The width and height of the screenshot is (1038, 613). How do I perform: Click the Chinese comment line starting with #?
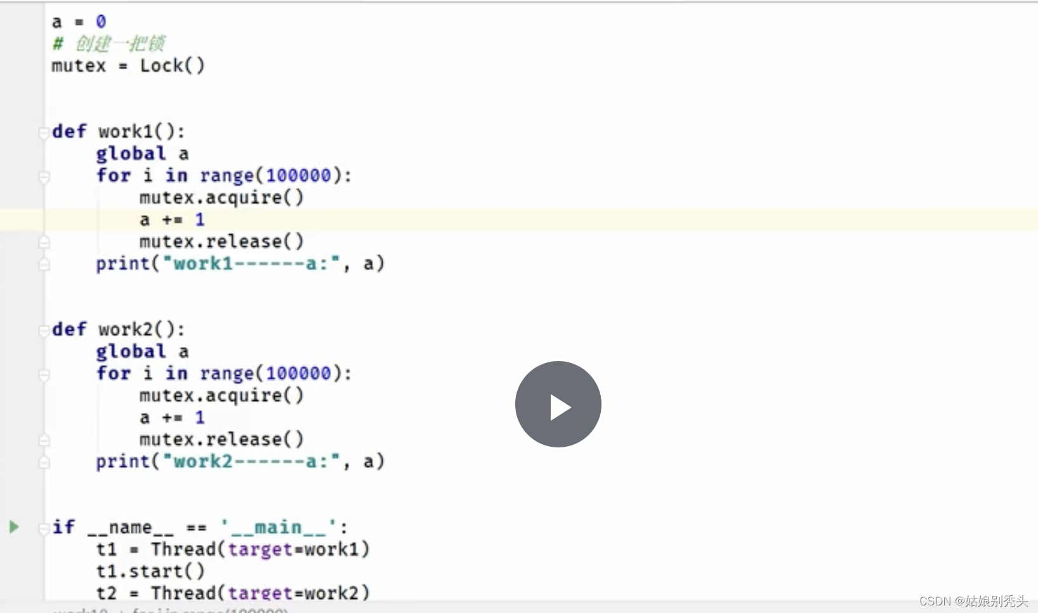tap(108, 44)
